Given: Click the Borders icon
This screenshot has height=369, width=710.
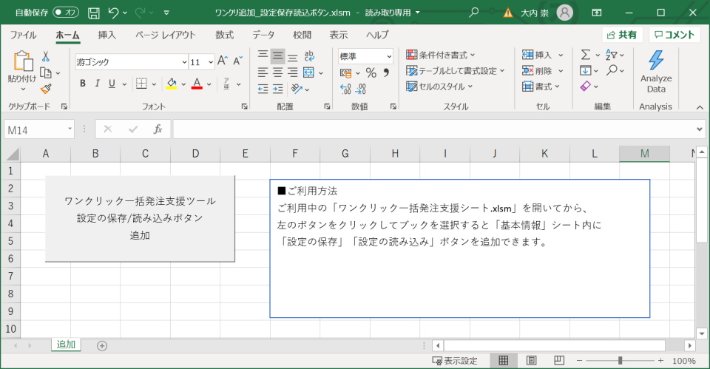Looking at the screenshot, I should (x=142, y=84).
